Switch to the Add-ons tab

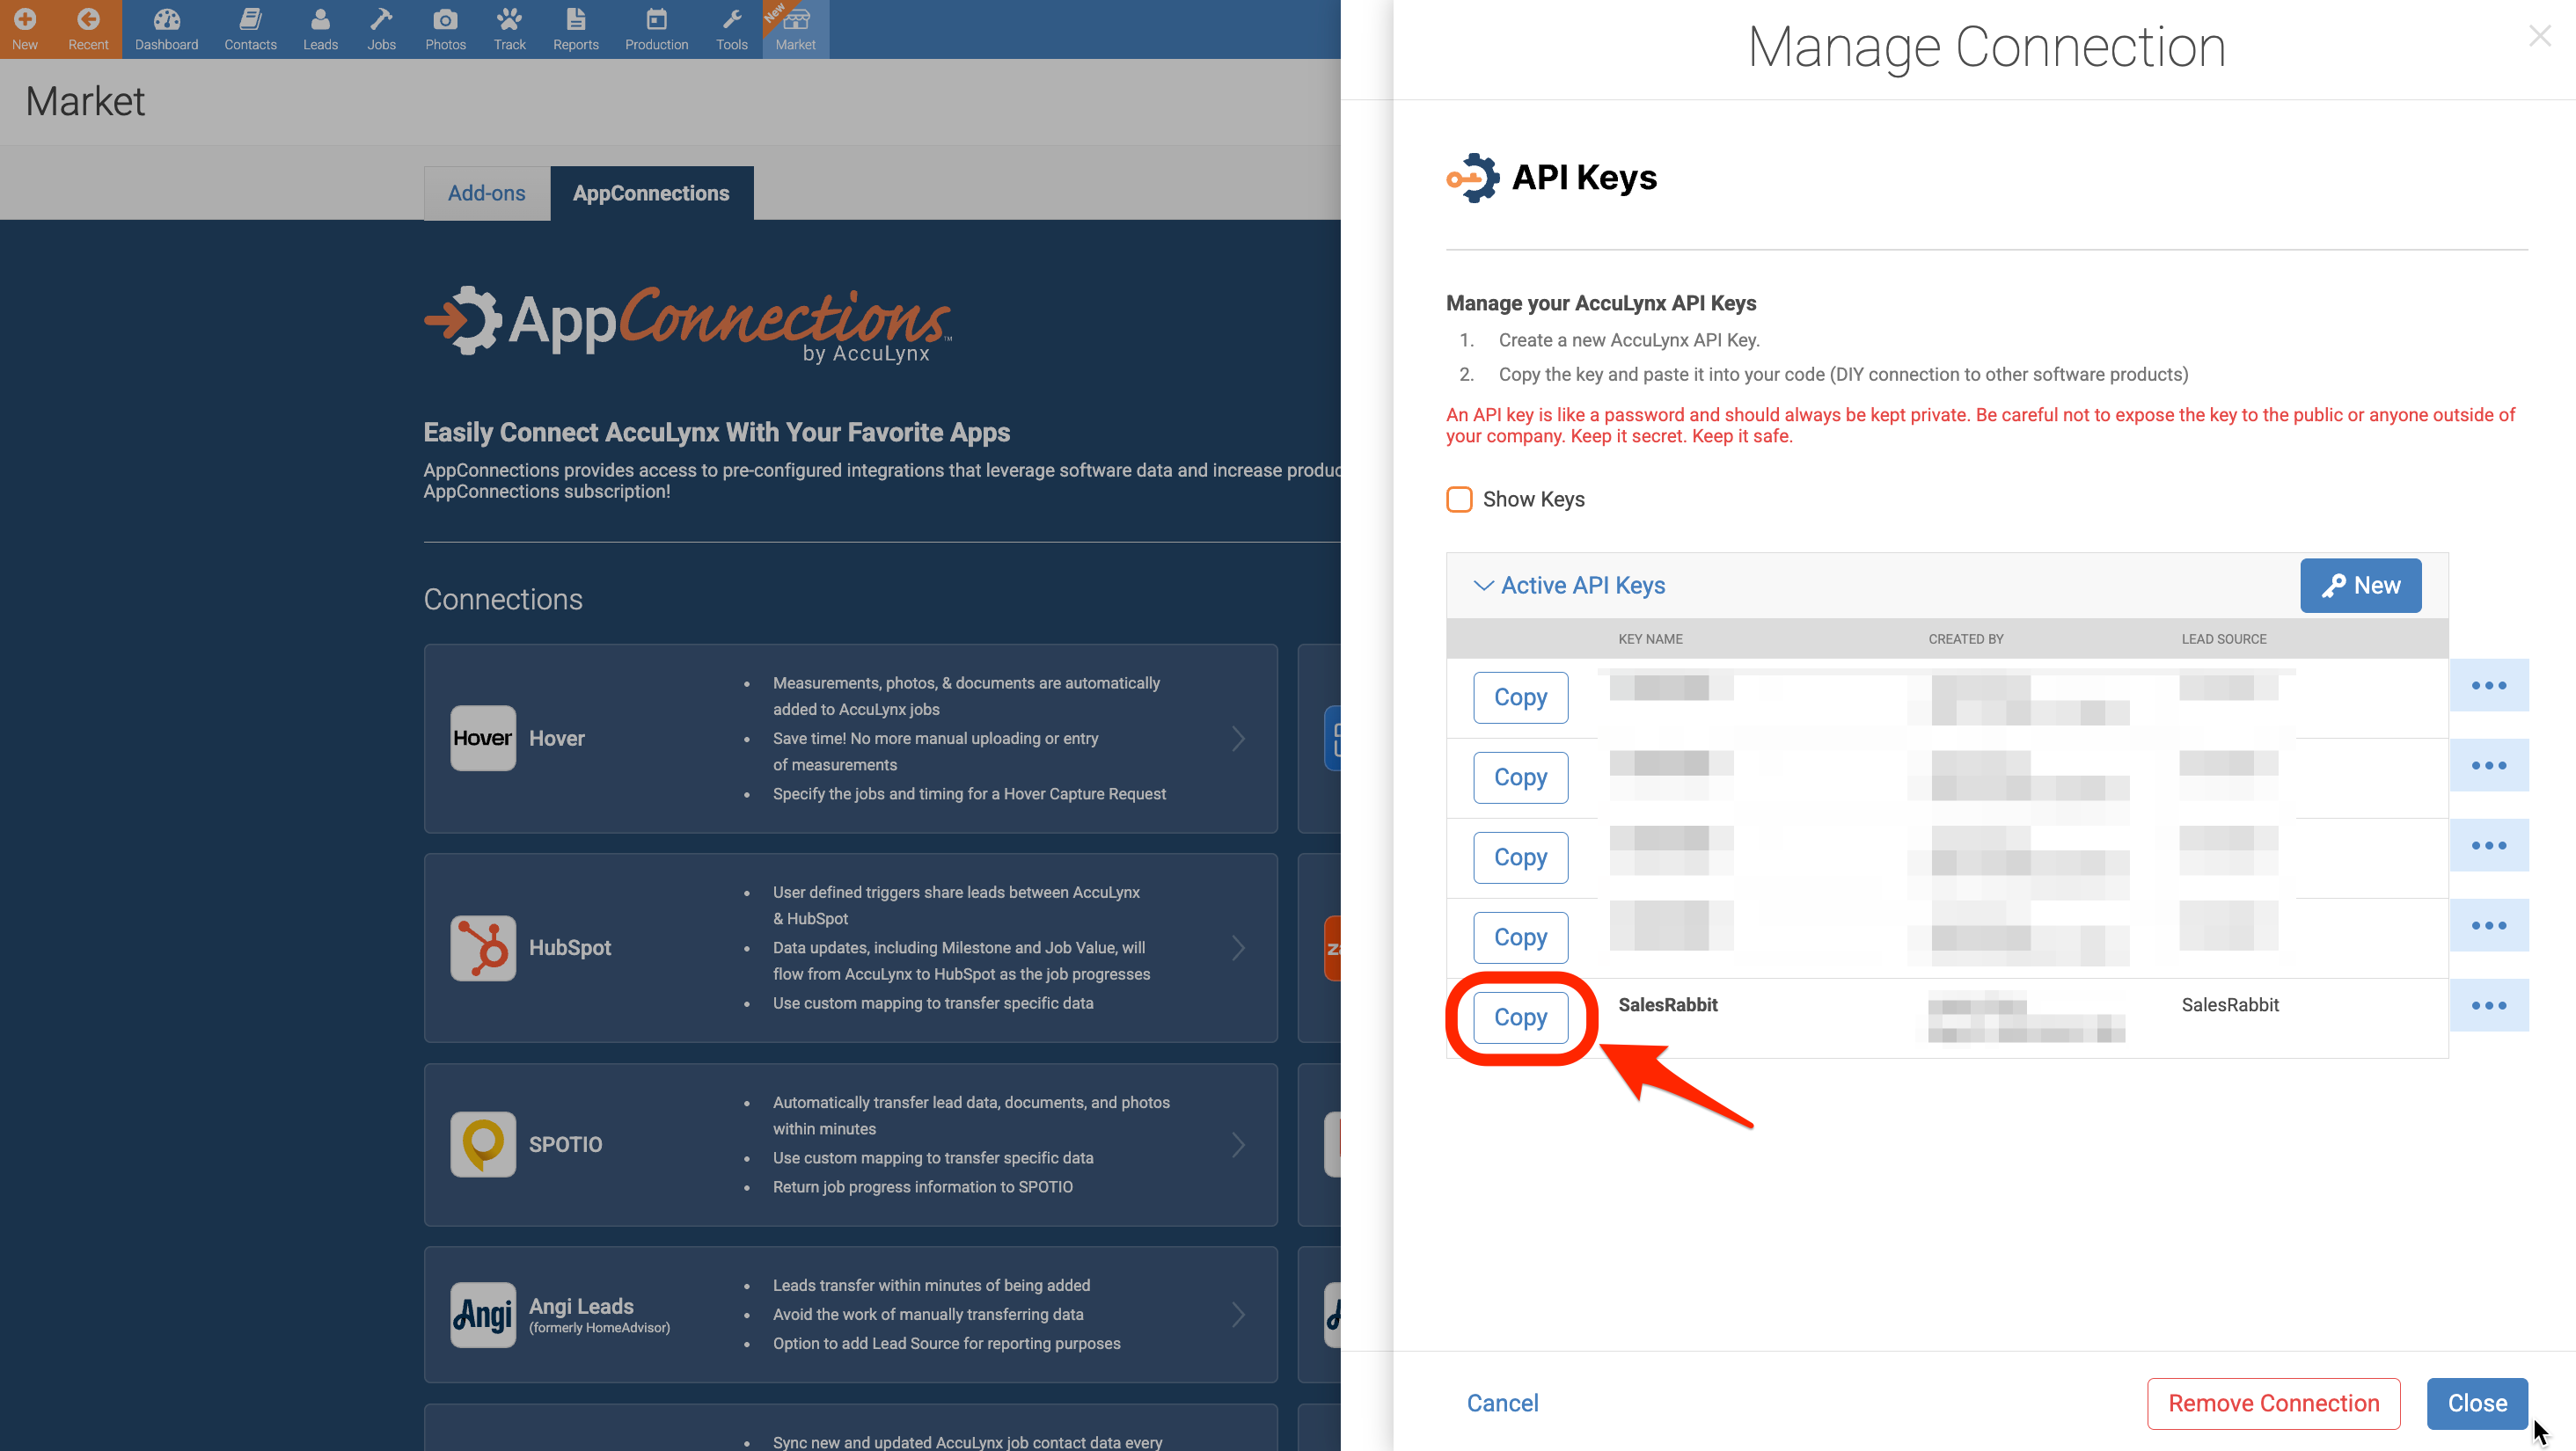(486, 193)
